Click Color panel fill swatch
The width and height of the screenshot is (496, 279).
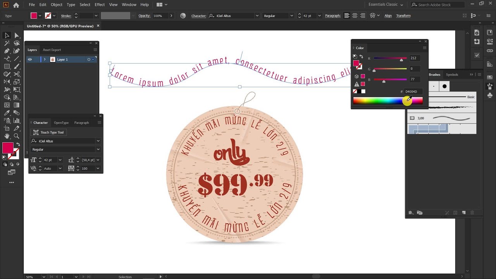(x=356, y=63)
